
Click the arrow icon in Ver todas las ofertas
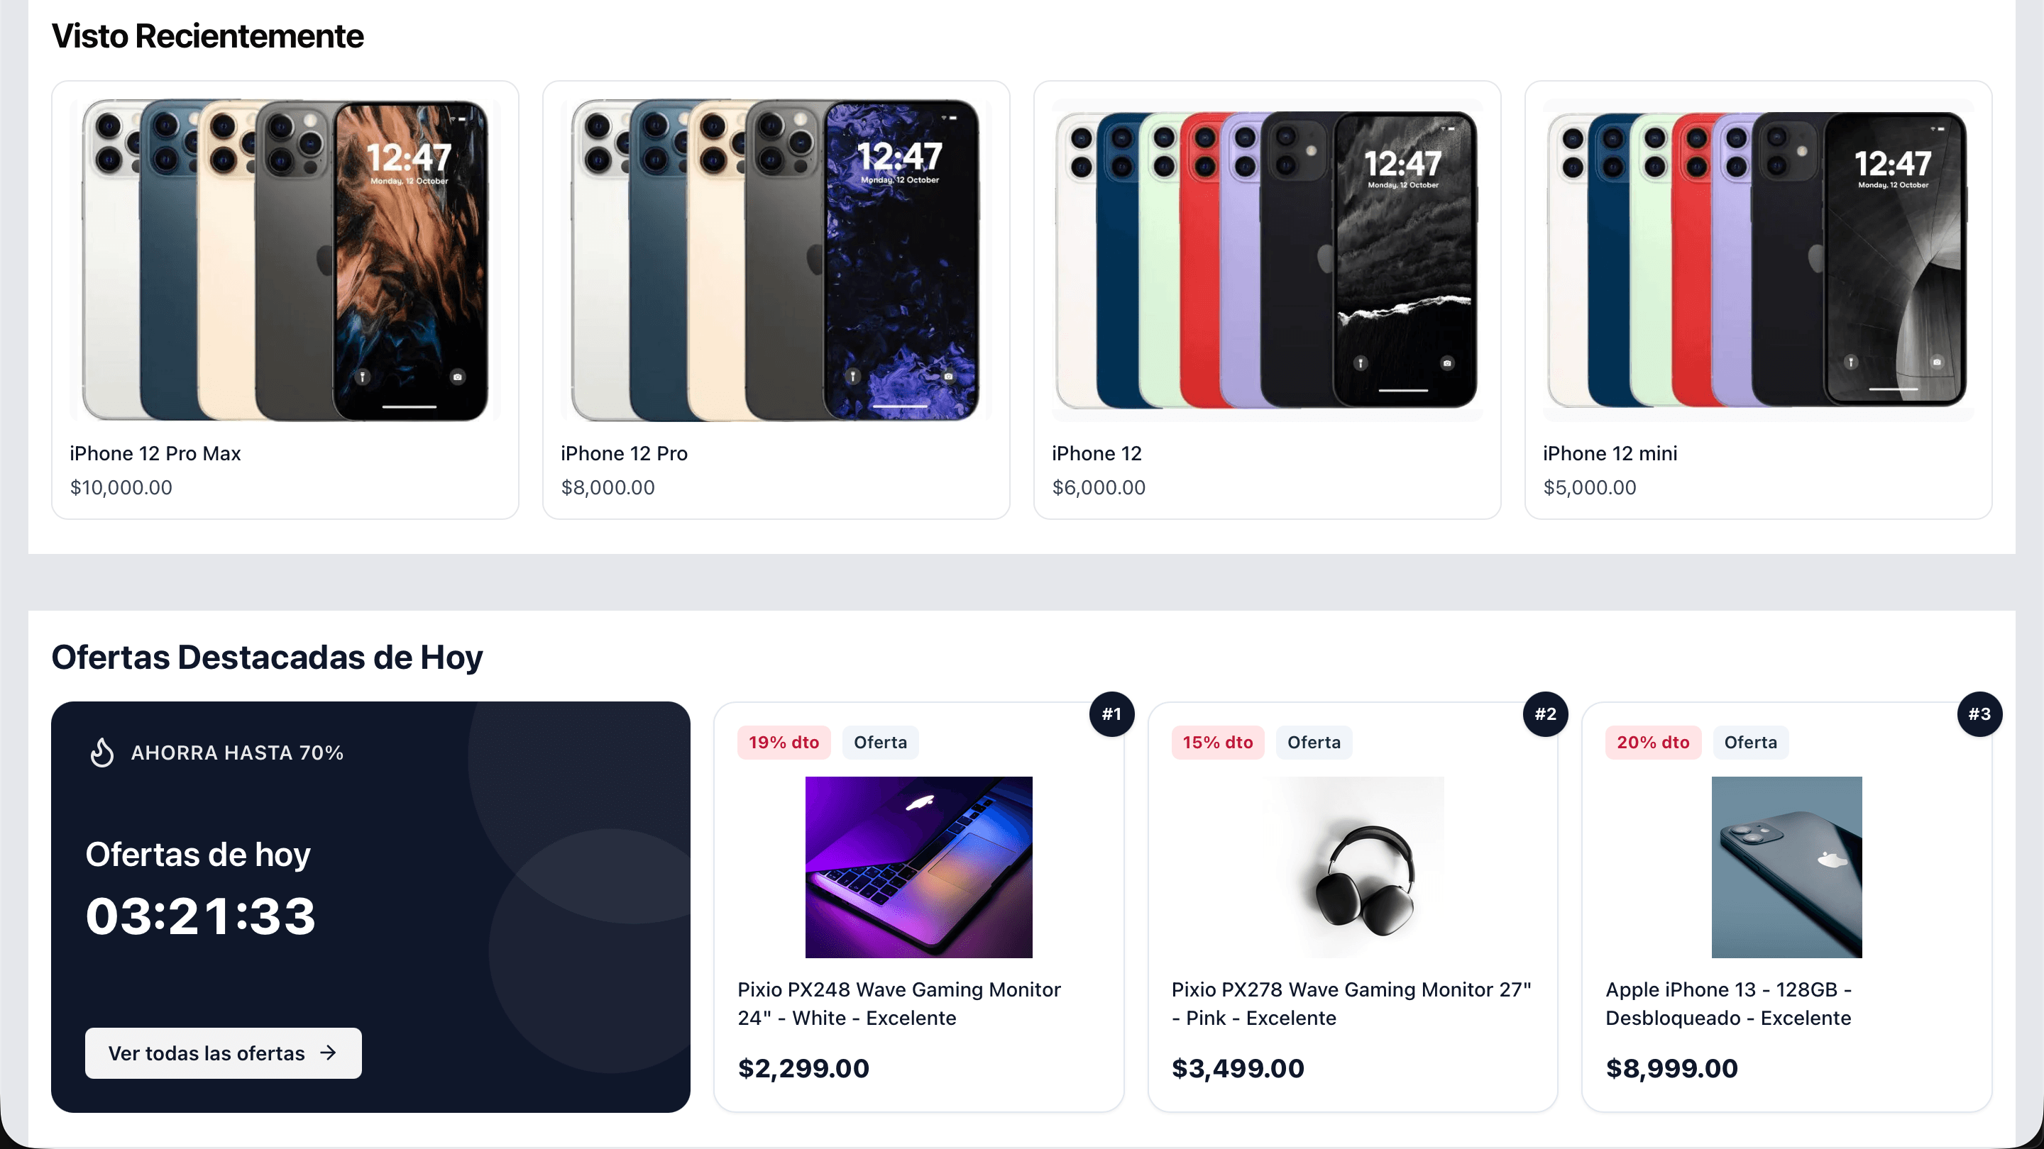click(x=328, y=1053)
